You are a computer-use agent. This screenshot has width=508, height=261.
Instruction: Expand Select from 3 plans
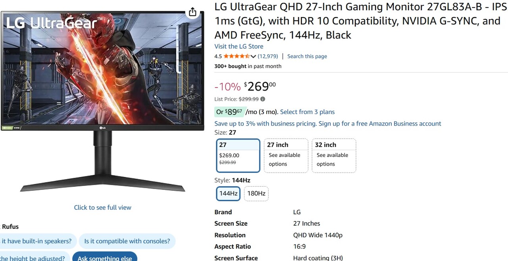(x=307, y=112)
